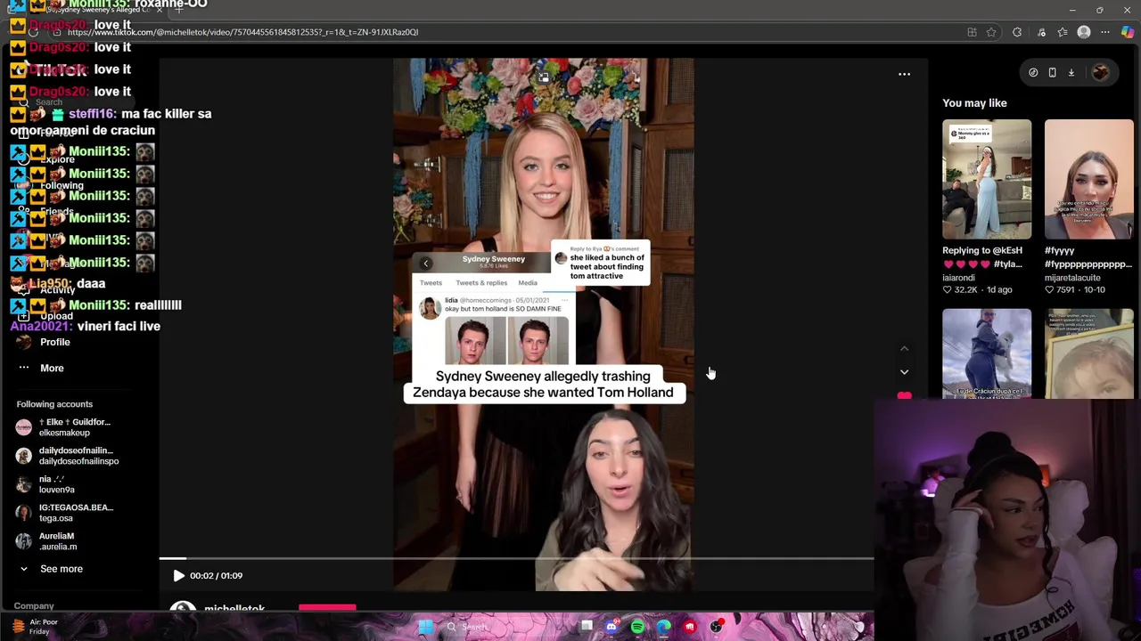This screenshot has width=1141, height=641.
Task: Open Discord from taskbar
Action: point(612,627)
